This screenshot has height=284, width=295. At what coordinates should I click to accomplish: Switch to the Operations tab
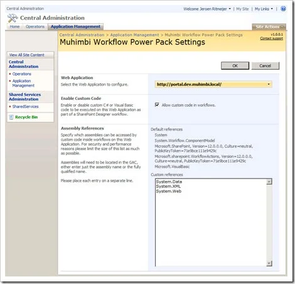(x=35, y=26)
